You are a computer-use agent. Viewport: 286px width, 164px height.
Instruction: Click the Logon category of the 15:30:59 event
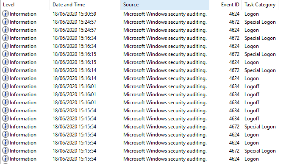pos(252,14)
